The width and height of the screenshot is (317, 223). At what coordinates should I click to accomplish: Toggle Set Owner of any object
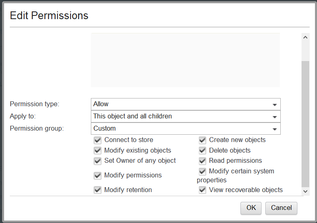(x=97, y=161)
